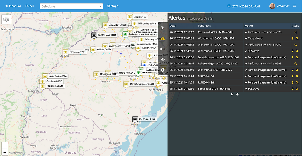Screen dimensions: 302x156
Task: Show map pin for Daniele Lorenzoni A325 alert
Action: point(292,57)
